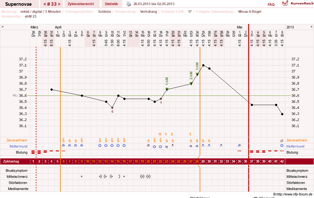Open the Supernovae tab

tap(19, 4)
